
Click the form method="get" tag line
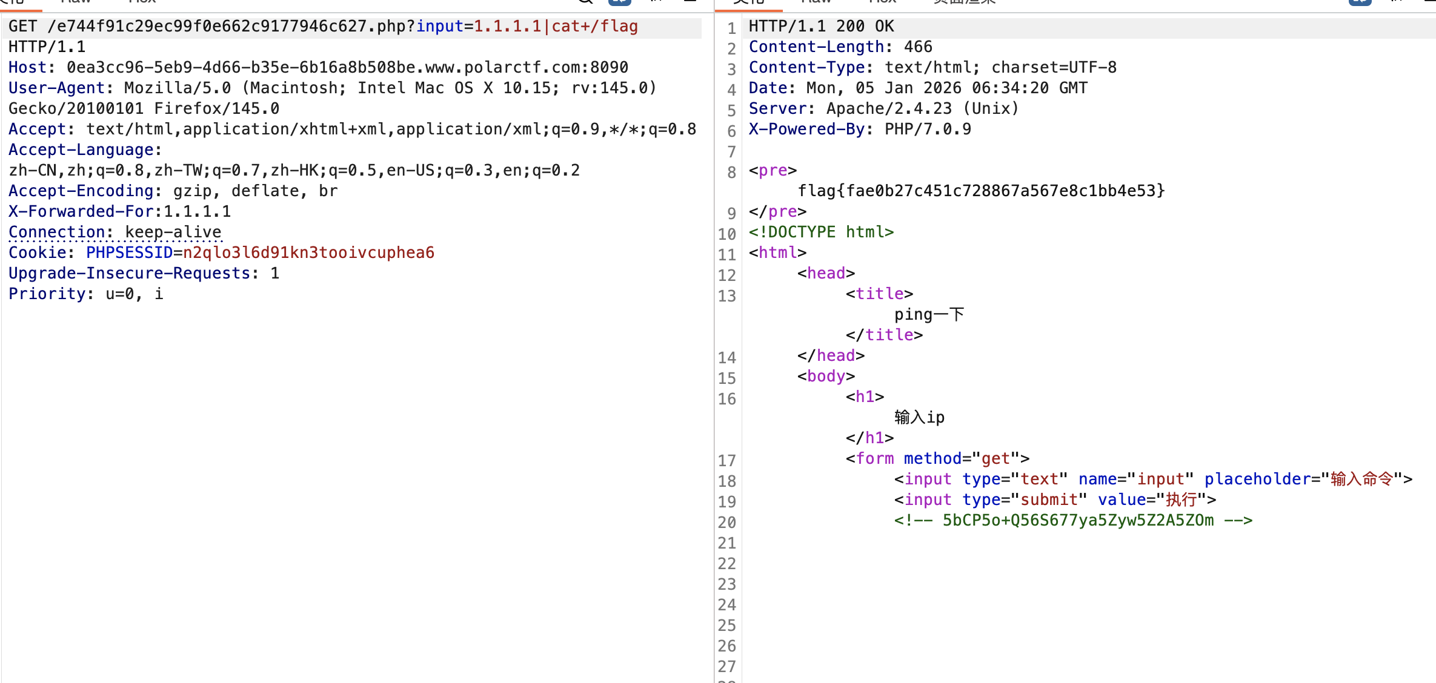pyautogui.click(x=937, y=458)
